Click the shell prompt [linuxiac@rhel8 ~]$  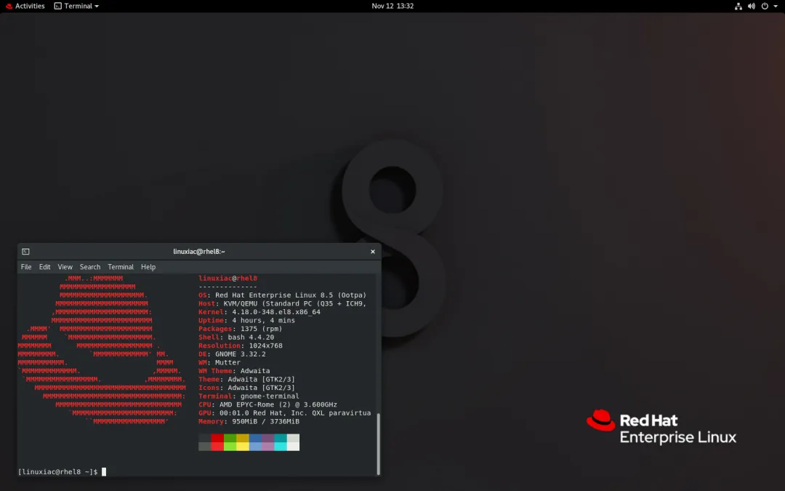click(57, 472)
